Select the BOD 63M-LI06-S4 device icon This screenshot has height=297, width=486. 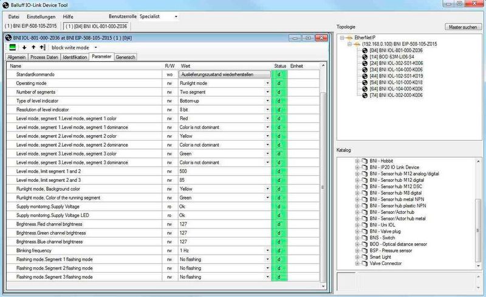click(365, 57)
